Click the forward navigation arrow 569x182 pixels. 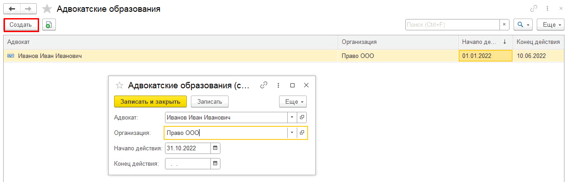click(28, 9)
